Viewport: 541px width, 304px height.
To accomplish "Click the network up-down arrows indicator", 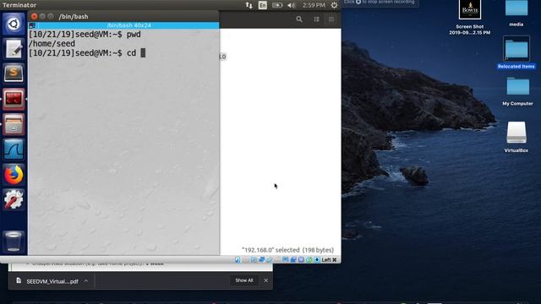I will [249, 5].
